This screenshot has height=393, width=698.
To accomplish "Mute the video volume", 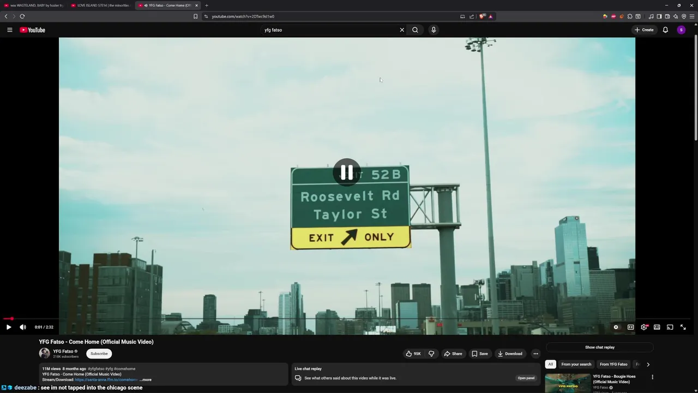I will coord(23,327).
